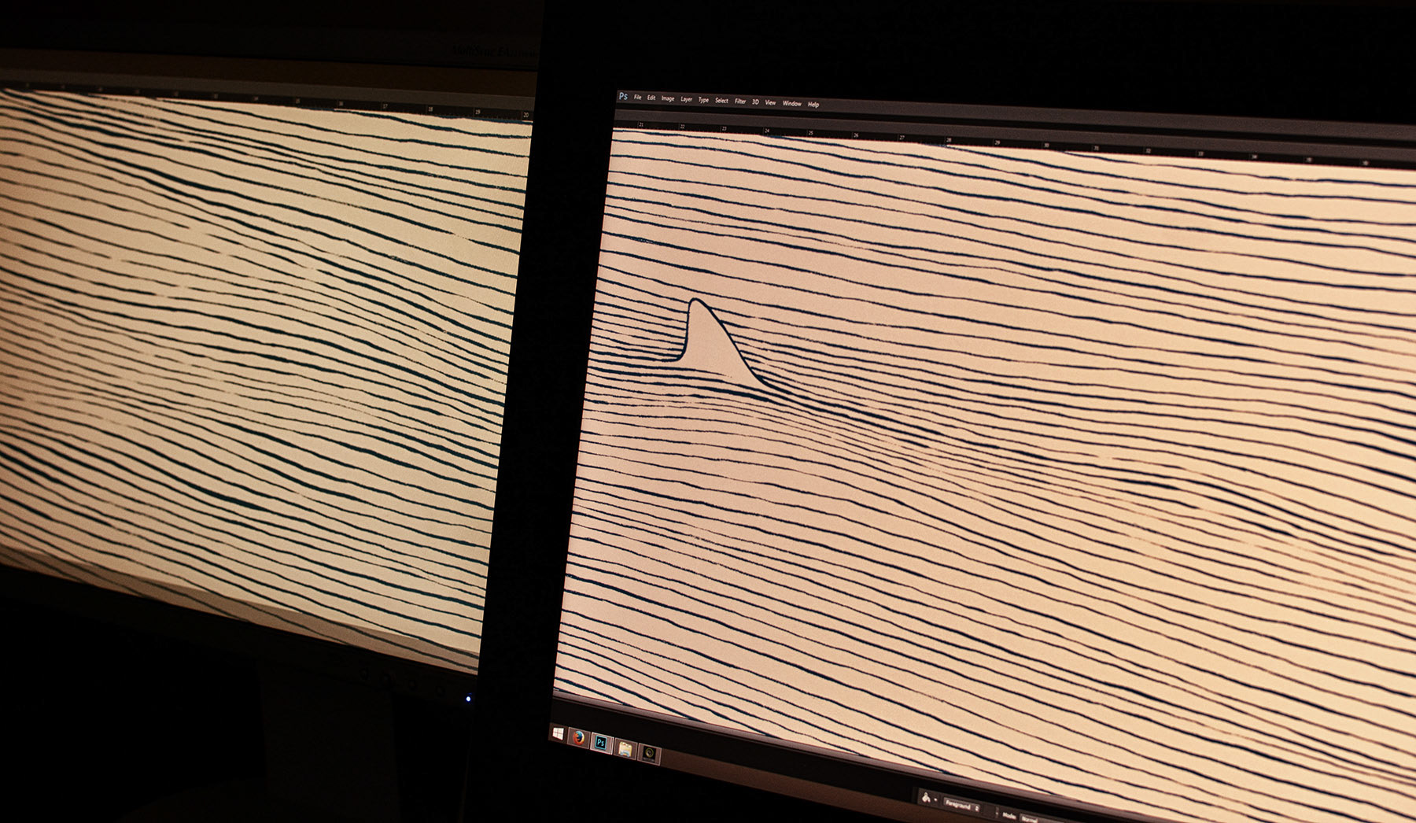Open the Window menu
The width and height of the screenshot is (1416, 823).
point(792,104)
